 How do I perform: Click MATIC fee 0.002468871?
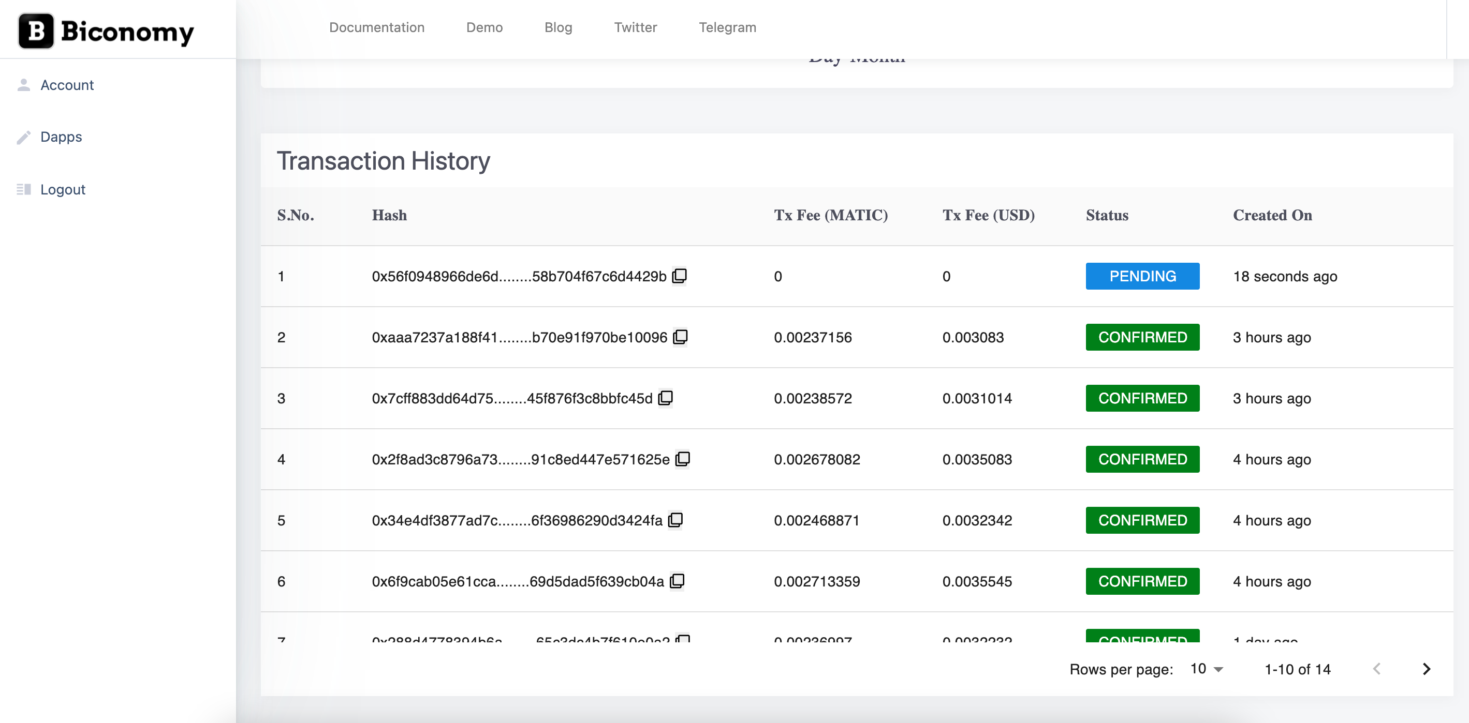pos(817,520)
